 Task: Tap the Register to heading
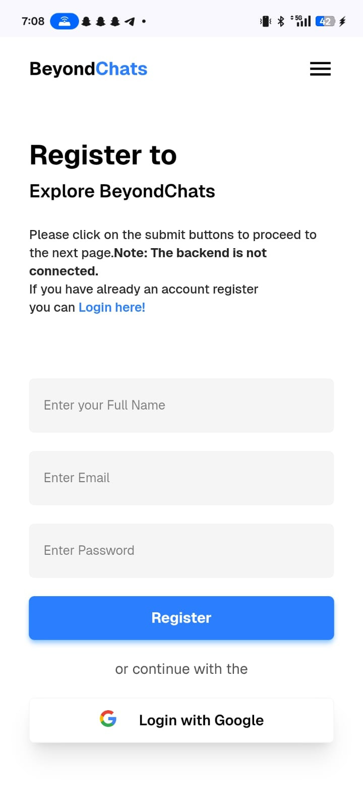pos(103,155)
